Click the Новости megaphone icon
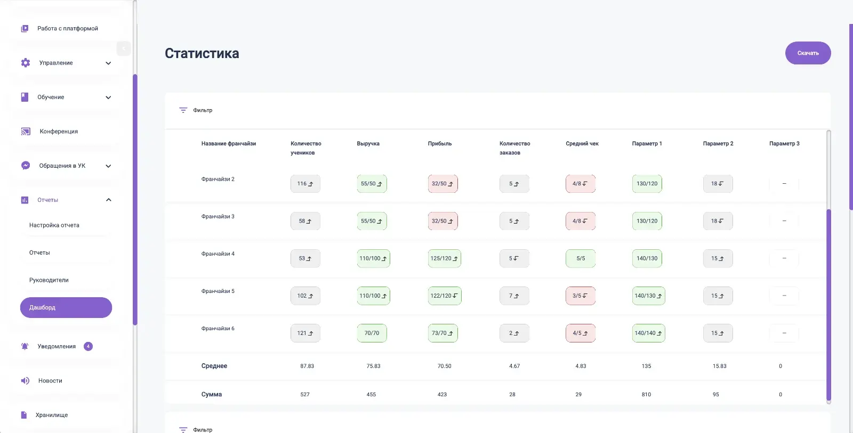The width and height of the screenshot is (853, 433). (25, 381)
